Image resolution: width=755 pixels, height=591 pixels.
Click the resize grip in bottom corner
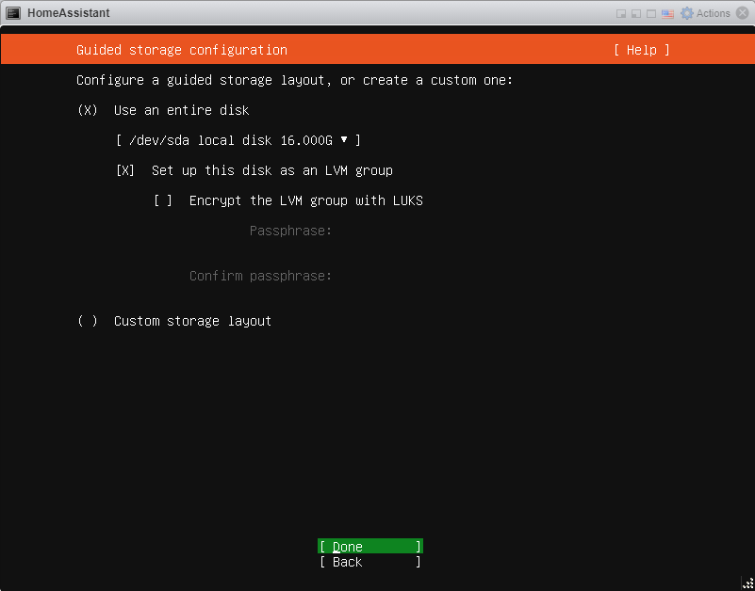pos(747,583)
